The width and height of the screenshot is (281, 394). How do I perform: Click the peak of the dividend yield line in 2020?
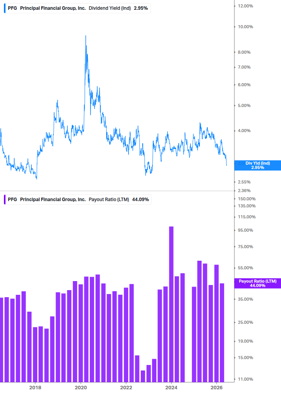coord(85,36)
